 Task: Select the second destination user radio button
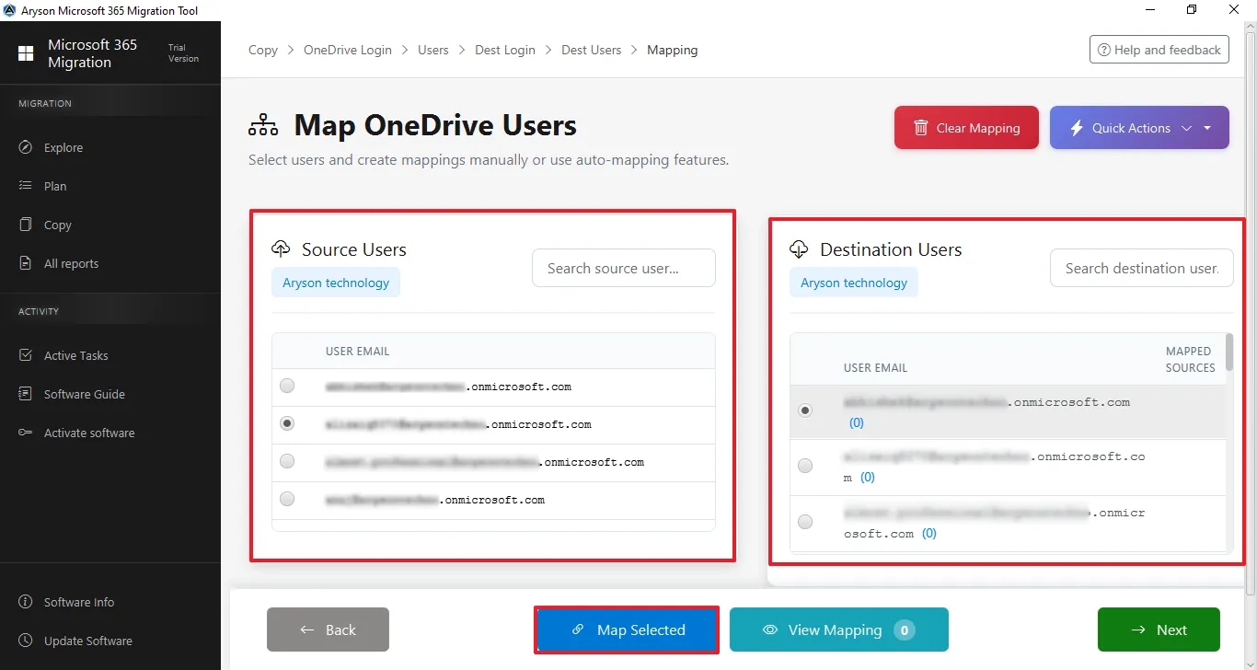point(805,466)
